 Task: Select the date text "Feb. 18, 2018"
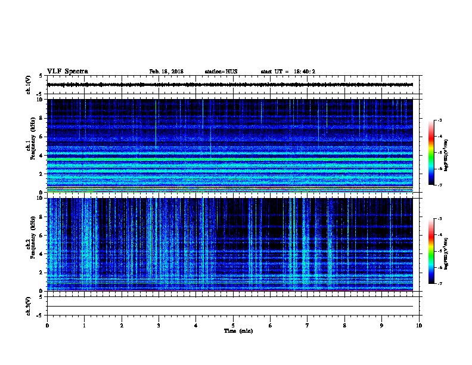coord(166,72)
